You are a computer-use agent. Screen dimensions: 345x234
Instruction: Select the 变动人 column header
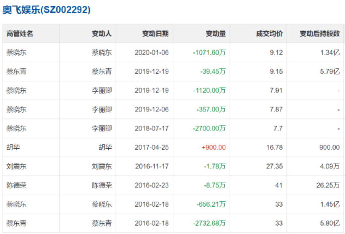102,34
